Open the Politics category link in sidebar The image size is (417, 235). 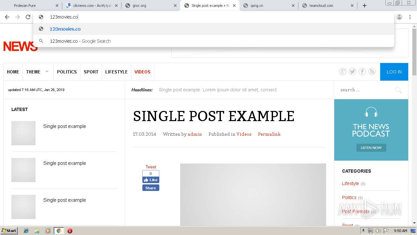pos(349,197)
